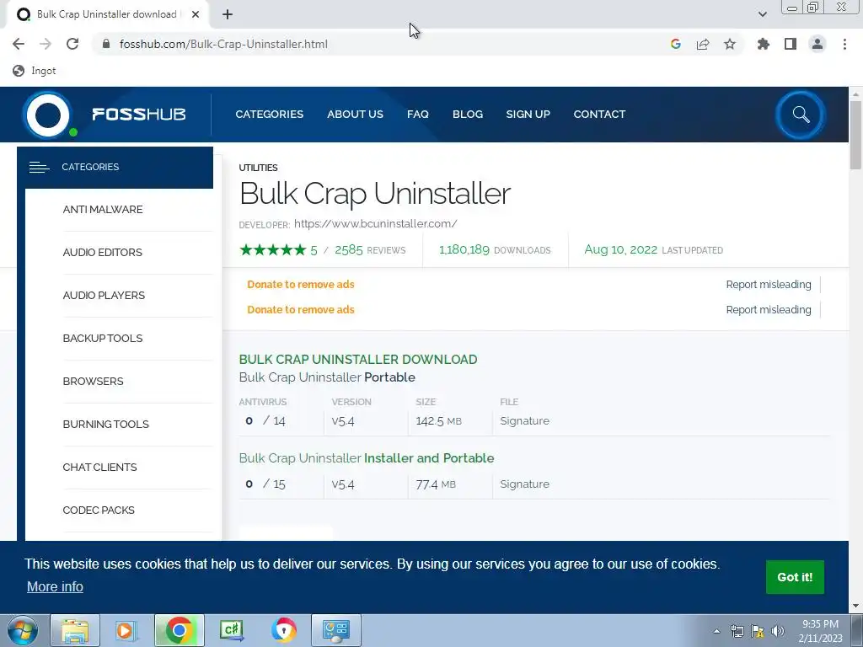Image resolution: width=863 pixels, height=647 pixels.
Task: Click the FossHub circular logo
Action: point(48,115)
